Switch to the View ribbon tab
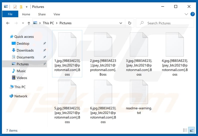This screenshot has width=198, height=136. (x=57, y=14)
